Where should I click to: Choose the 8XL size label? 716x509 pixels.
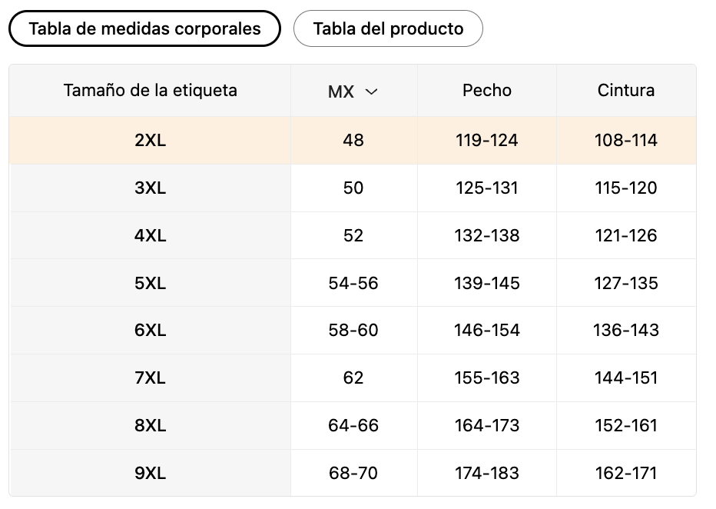point(150,426)
